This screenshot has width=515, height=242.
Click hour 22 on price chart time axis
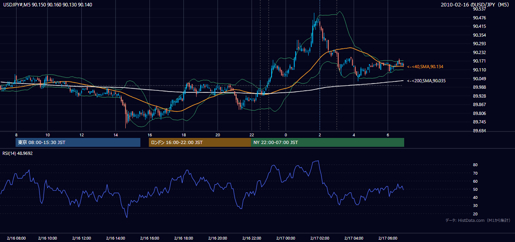point(251,135)
